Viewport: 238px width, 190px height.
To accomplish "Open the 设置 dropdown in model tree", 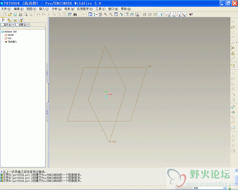I will pyautogui.click(x=23, y=24).
